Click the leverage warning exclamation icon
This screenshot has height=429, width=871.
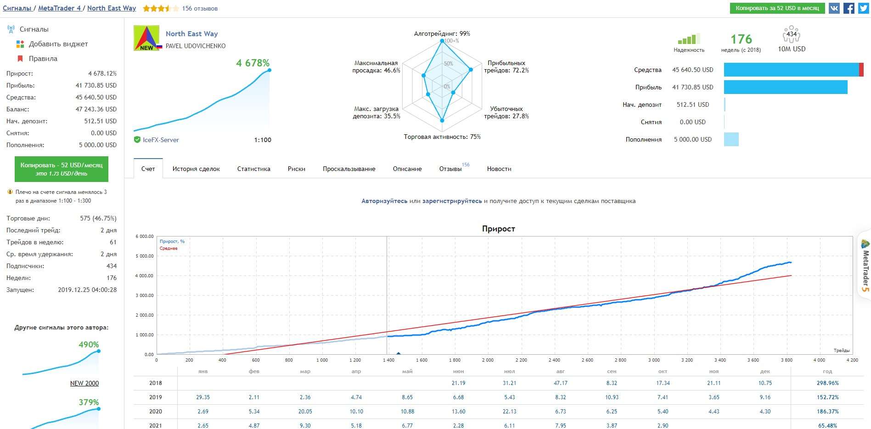click(10, 192)
